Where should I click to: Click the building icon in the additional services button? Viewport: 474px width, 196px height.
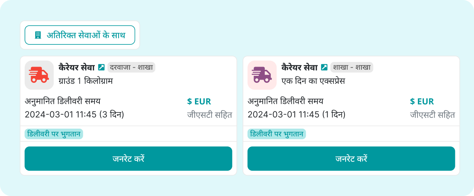pyautogui.click(x=38, y=35)
